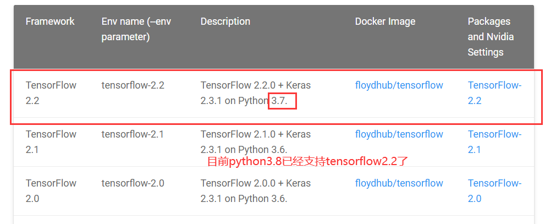The image size is (545, 224).
Task: Click the TensorFlow 2.2 framework cell
Action: click(x=51, y=92)
